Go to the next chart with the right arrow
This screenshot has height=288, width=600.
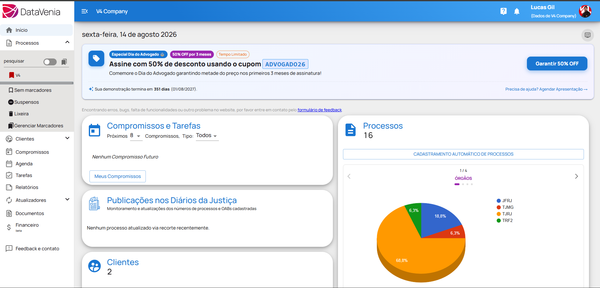pyautogui.click(x=576, y=176)
